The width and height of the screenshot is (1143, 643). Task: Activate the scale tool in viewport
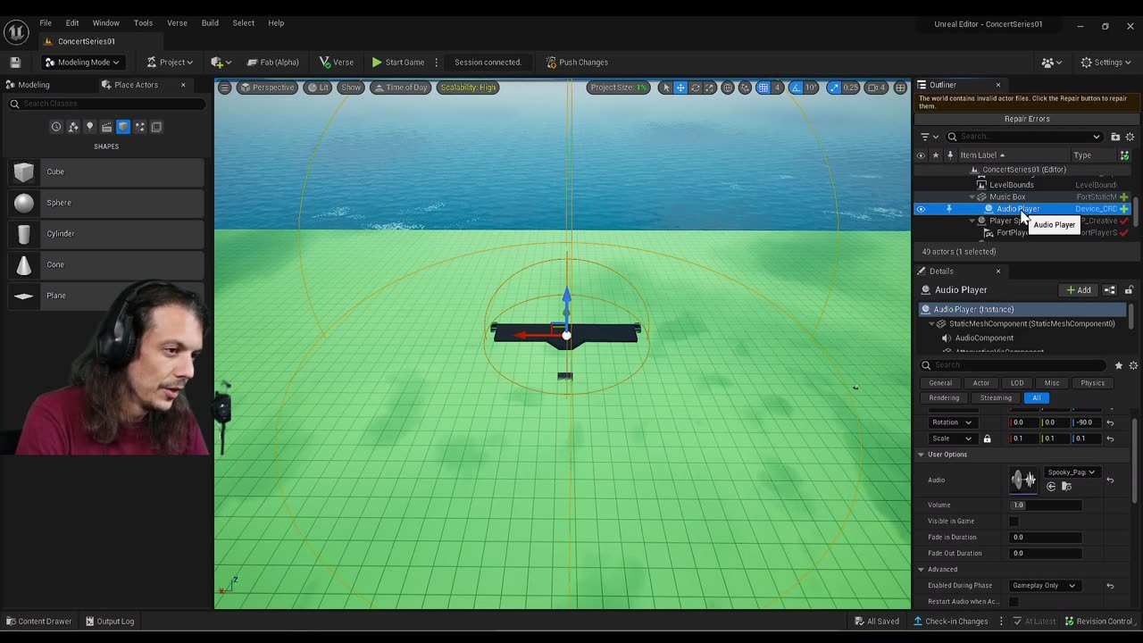point(710,88)
